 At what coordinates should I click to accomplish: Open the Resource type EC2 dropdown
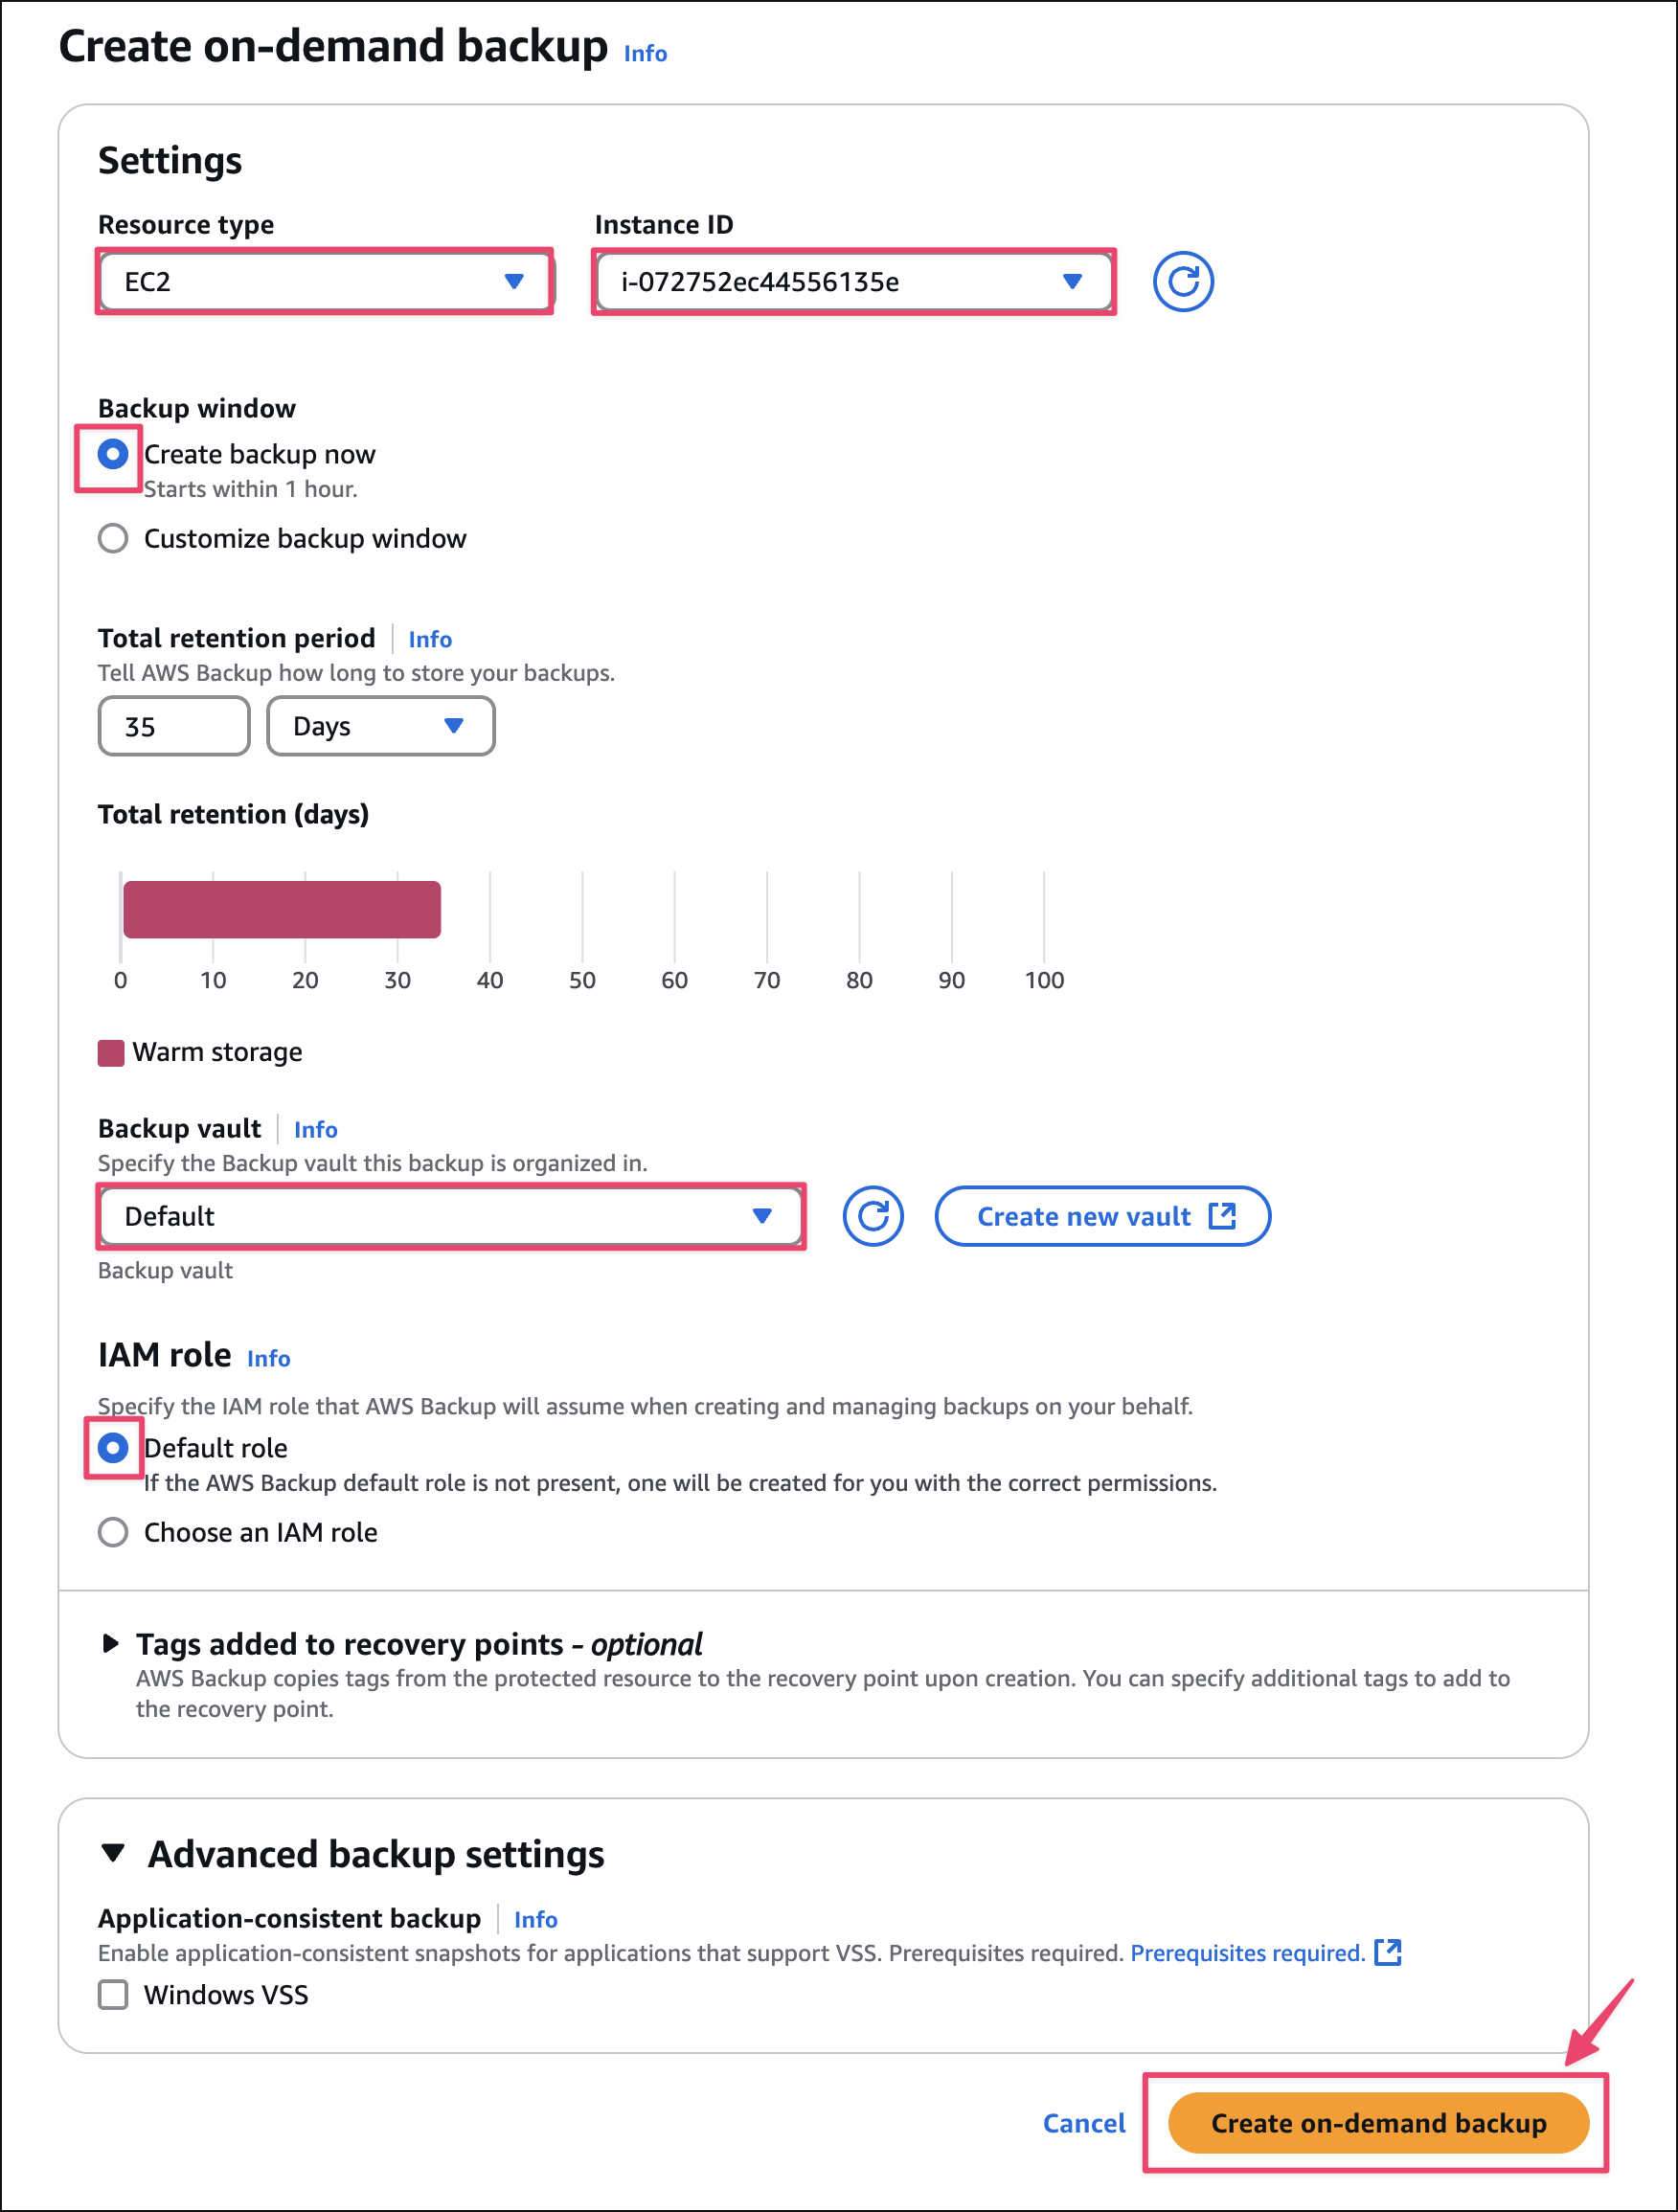(x=325, y=282)
